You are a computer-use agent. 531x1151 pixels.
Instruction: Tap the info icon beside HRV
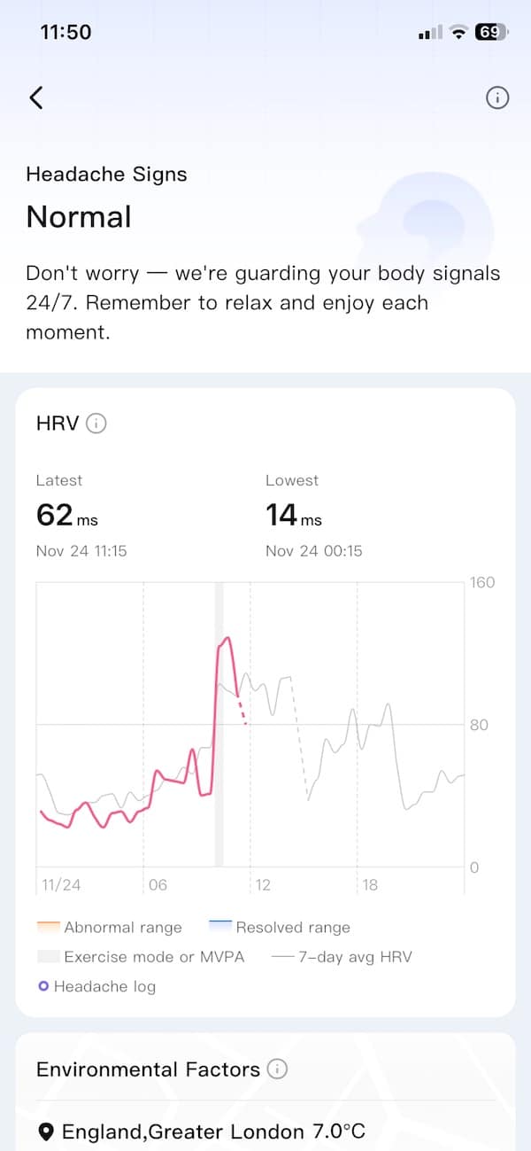[96, 424]
